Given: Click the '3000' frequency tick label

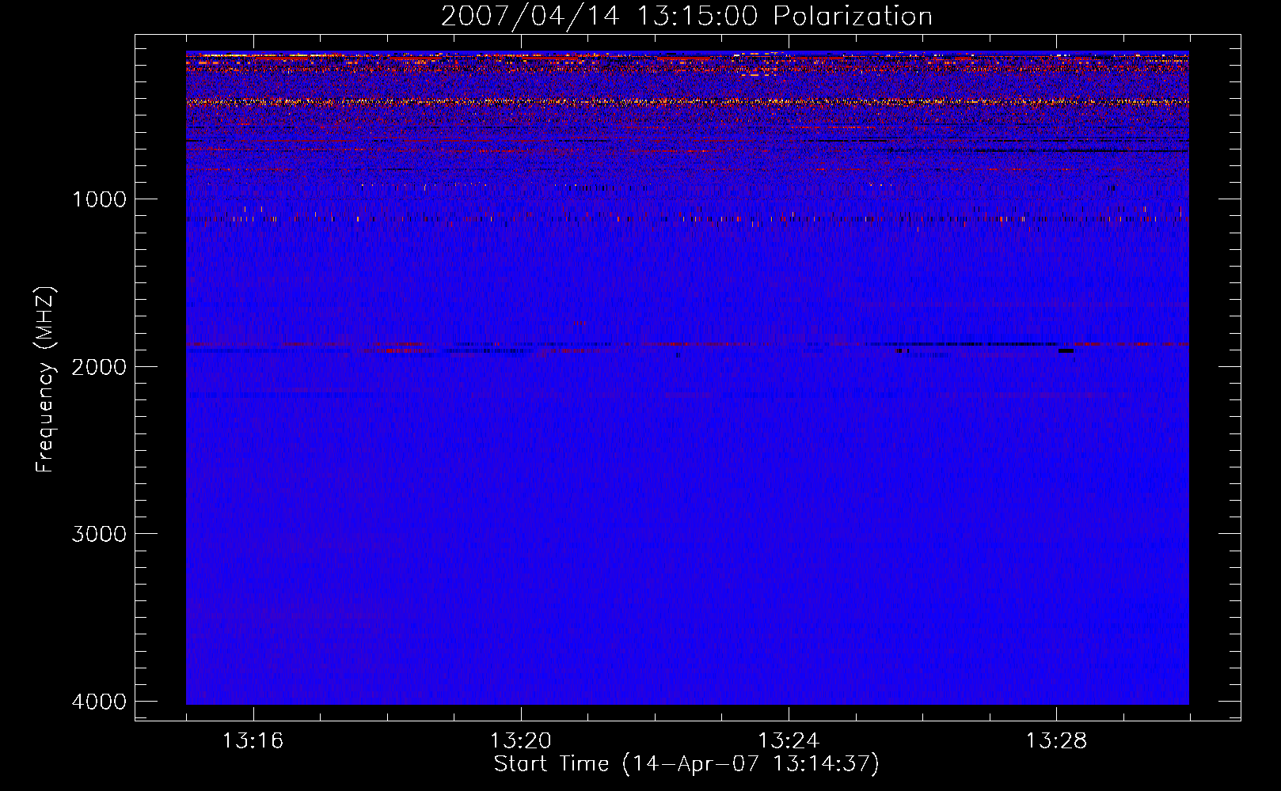Looking at the screenshot, I should pos(99,534).
